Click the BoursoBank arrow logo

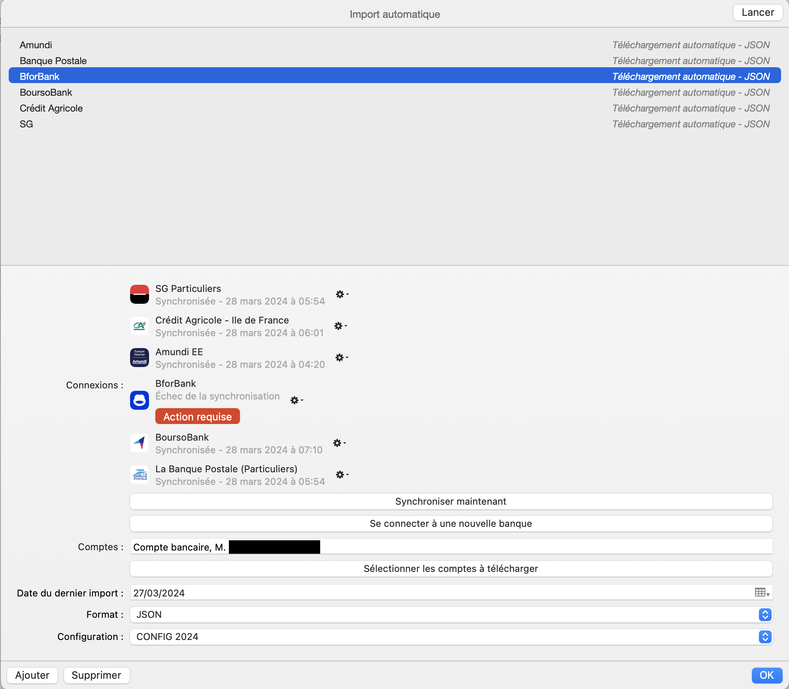tap(140, 443)
